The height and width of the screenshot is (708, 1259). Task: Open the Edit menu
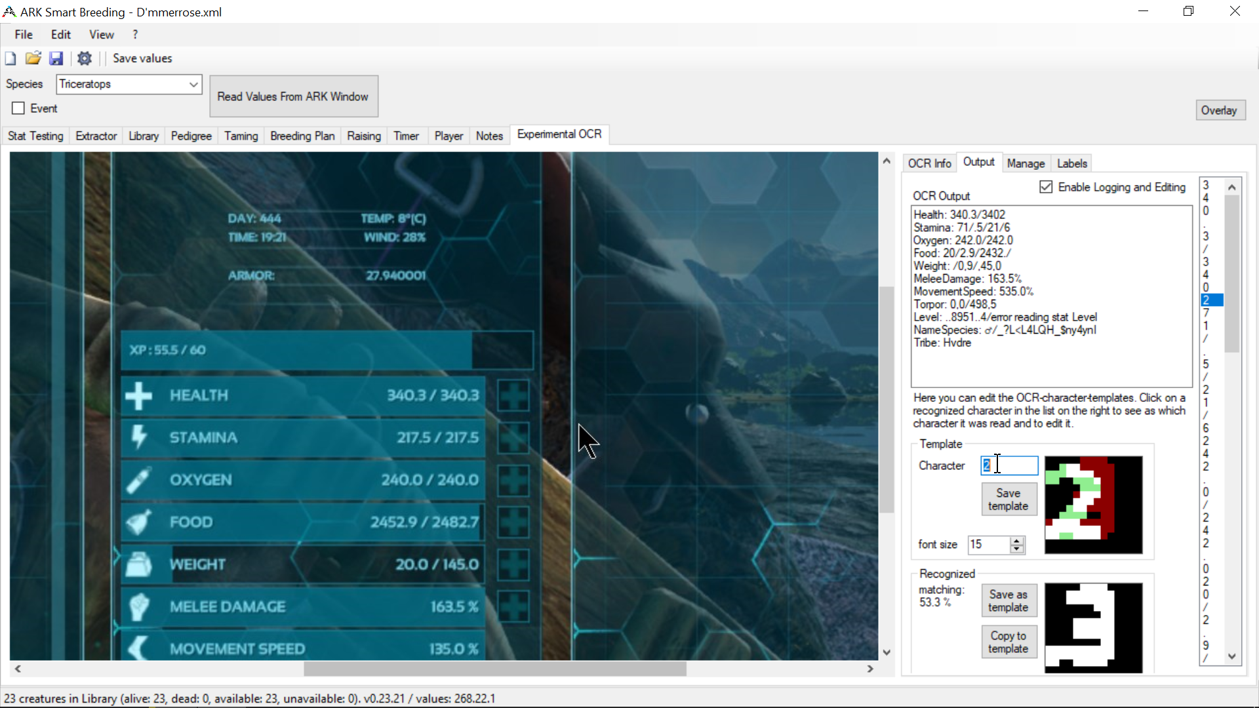click(x=60, y=35)
